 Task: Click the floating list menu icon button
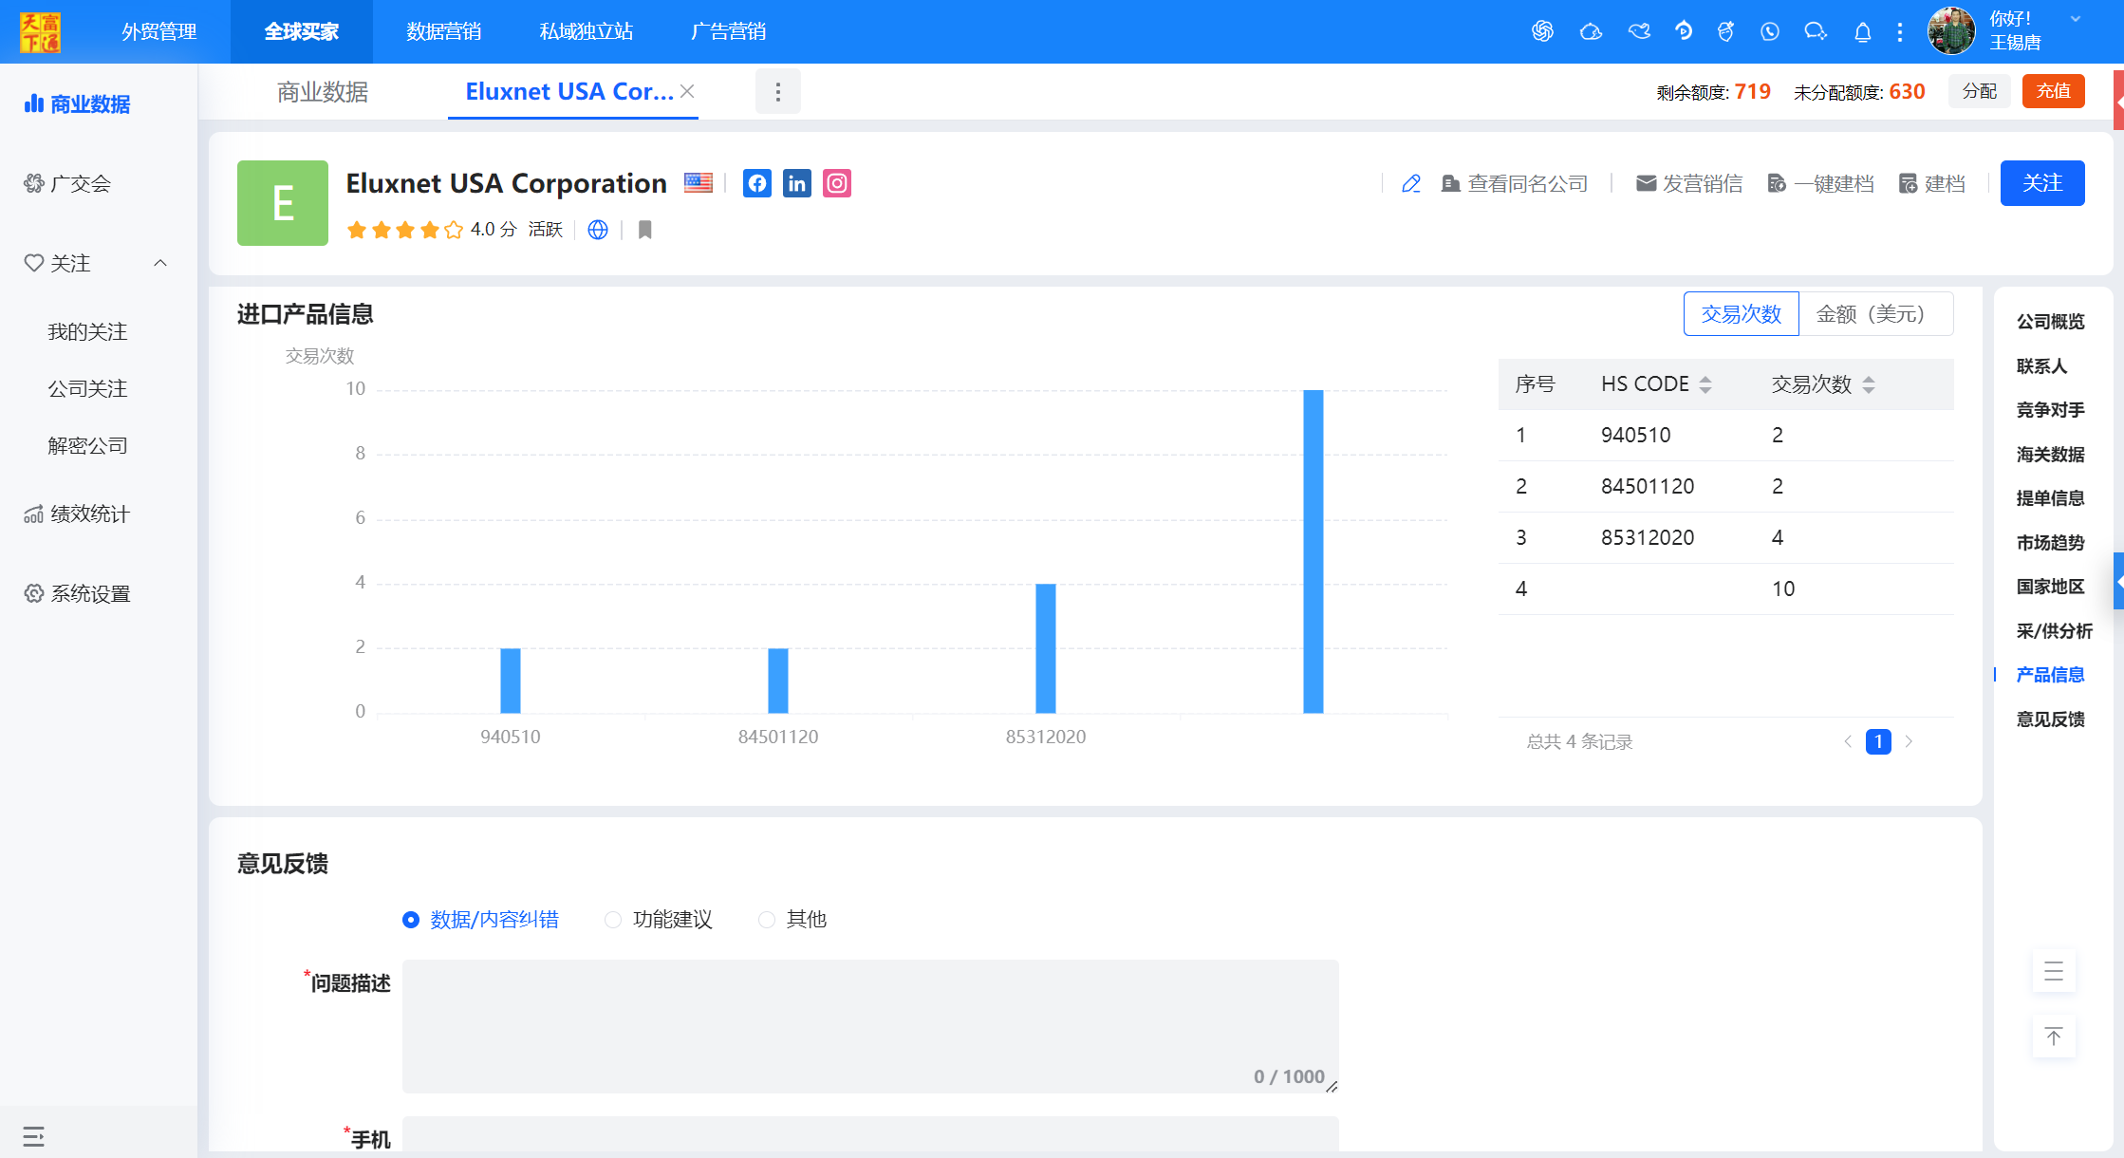coord(2054,972)
